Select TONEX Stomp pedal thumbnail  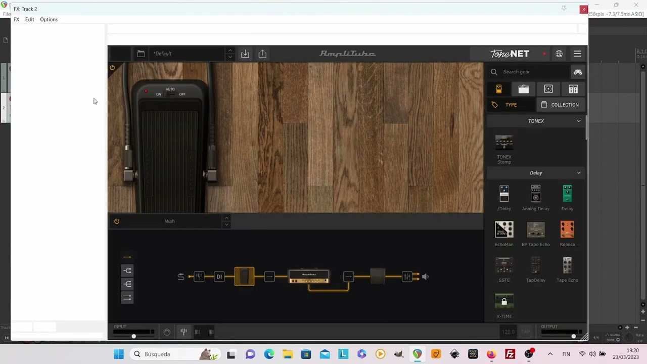click(x=504, y=143)
